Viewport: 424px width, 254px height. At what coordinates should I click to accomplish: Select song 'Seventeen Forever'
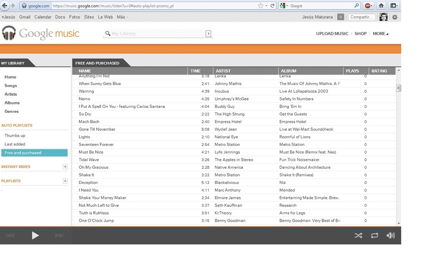(96, 144)
